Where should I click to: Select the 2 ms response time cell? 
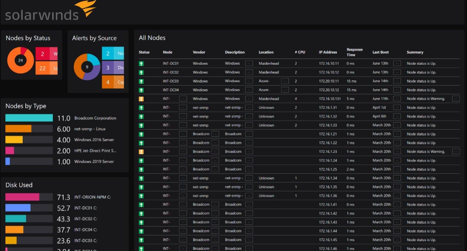350,169
